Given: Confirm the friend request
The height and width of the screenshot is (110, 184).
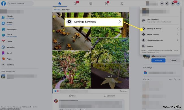Looking at the screenshot, I should pyautogui.click(x=159, y=60).
